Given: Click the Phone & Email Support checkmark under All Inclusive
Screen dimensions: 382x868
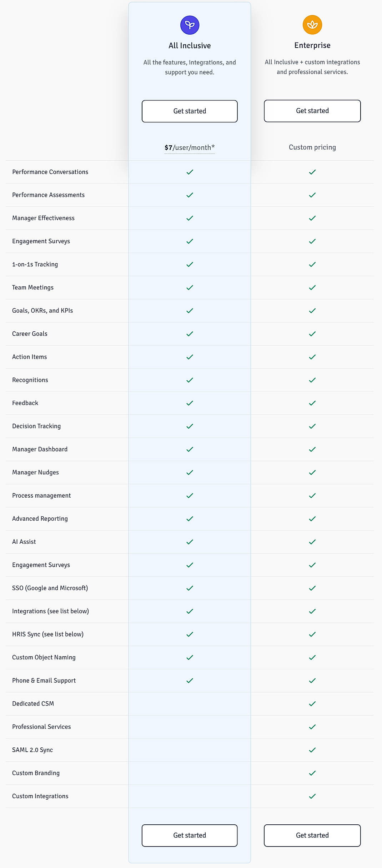Looking at the screenshot, I should click(189, 680).
